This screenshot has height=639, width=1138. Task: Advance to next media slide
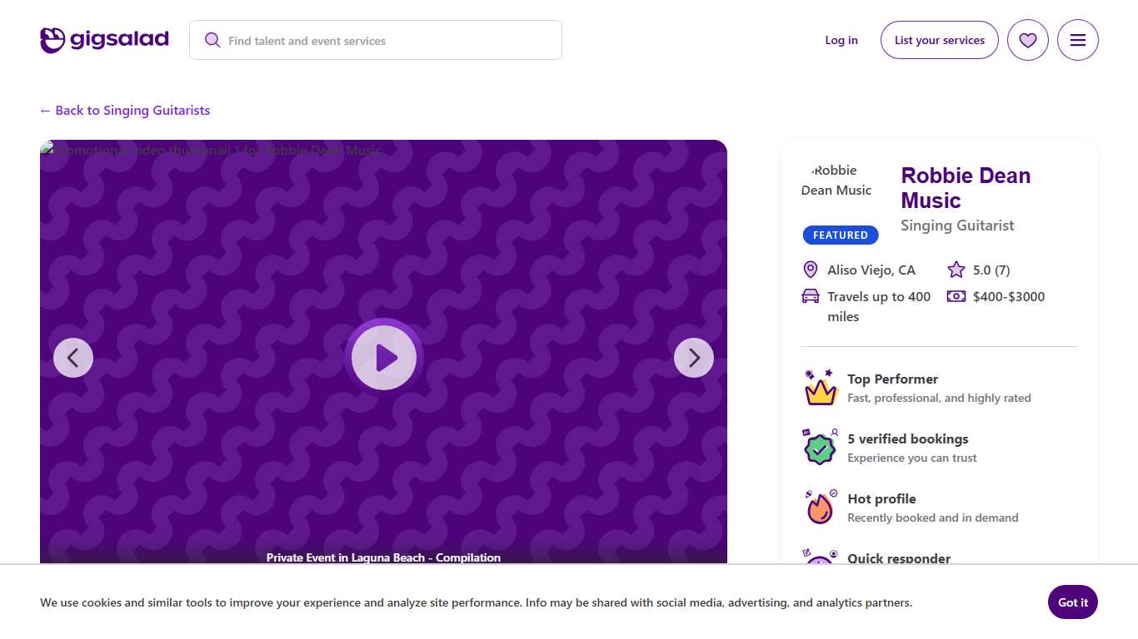coord(693,358)
